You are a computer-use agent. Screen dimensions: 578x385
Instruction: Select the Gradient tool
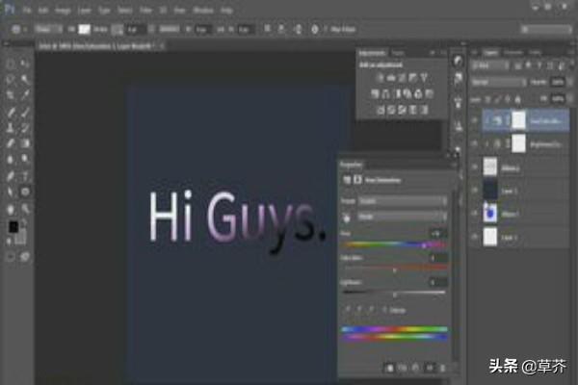(x=25, y=143)
